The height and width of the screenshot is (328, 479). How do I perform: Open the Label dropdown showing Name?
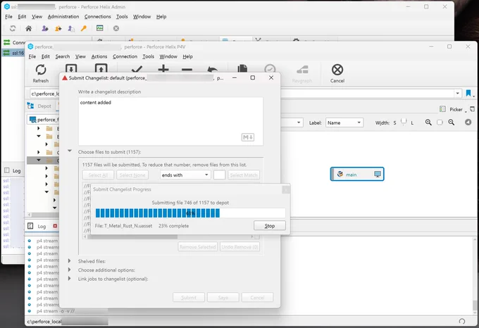coord(344,122)
